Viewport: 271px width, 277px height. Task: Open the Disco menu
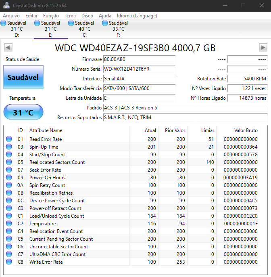coord(87,16)
